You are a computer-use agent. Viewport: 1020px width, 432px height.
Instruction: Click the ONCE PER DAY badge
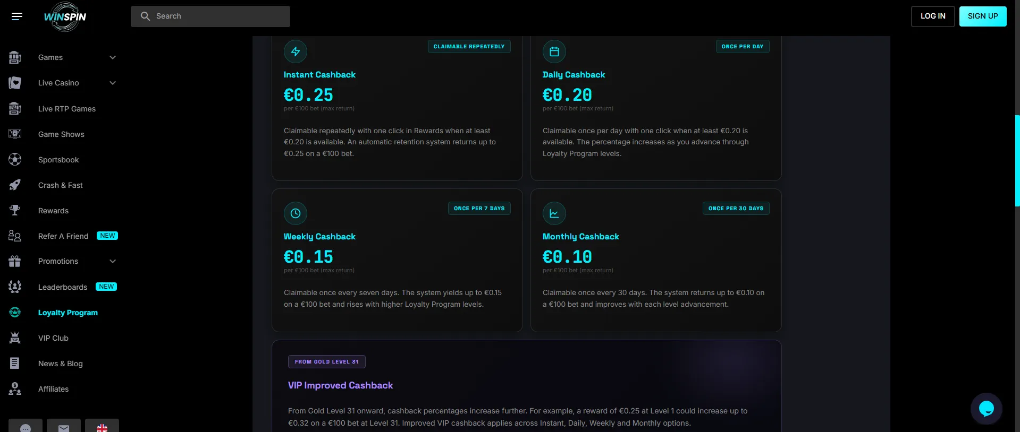tap(743, 47)
